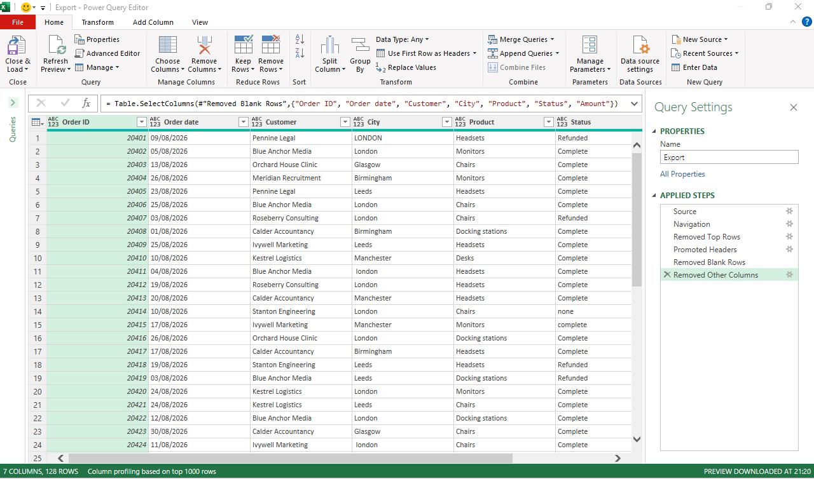Click the Manage Parameters icon
Screen dimensions: 814x479
590,46
